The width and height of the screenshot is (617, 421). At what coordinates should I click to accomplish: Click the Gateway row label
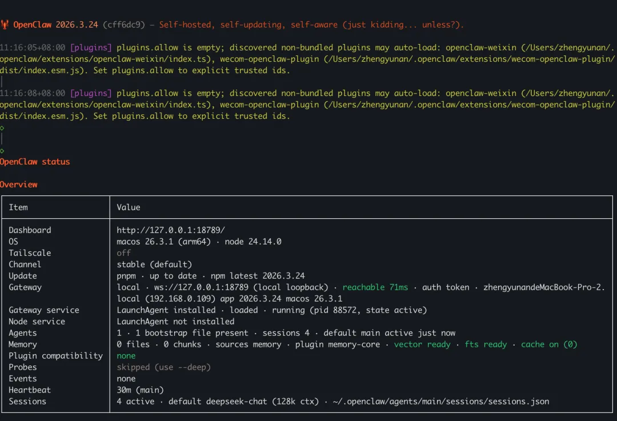pos(25,287)
